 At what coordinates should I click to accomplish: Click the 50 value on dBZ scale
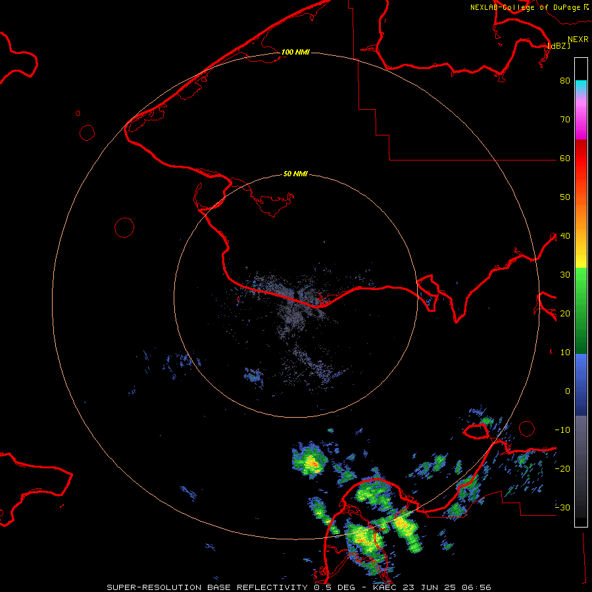[565, 197]
